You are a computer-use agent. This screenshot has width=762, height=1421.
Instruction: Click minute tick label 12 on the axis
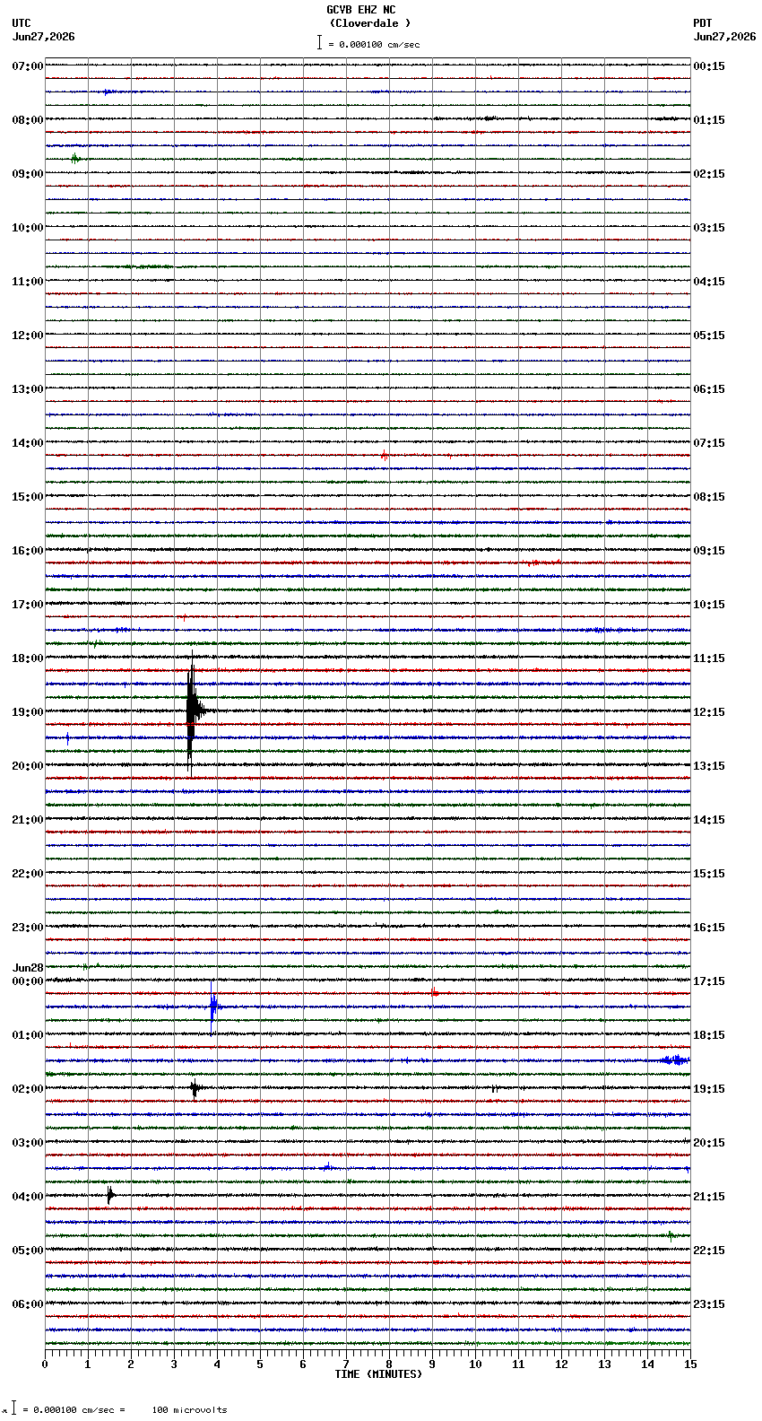[x=561, y=1364]
